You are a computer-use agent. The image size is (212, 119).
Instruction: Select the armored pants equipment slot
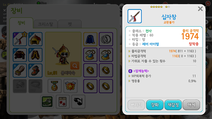pyautogui.click(x=35, y=55)
